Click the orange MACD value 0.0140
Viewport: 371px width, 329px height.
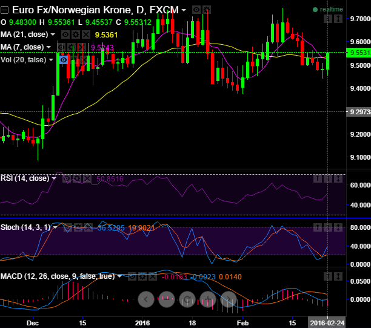tap(230, 277)
